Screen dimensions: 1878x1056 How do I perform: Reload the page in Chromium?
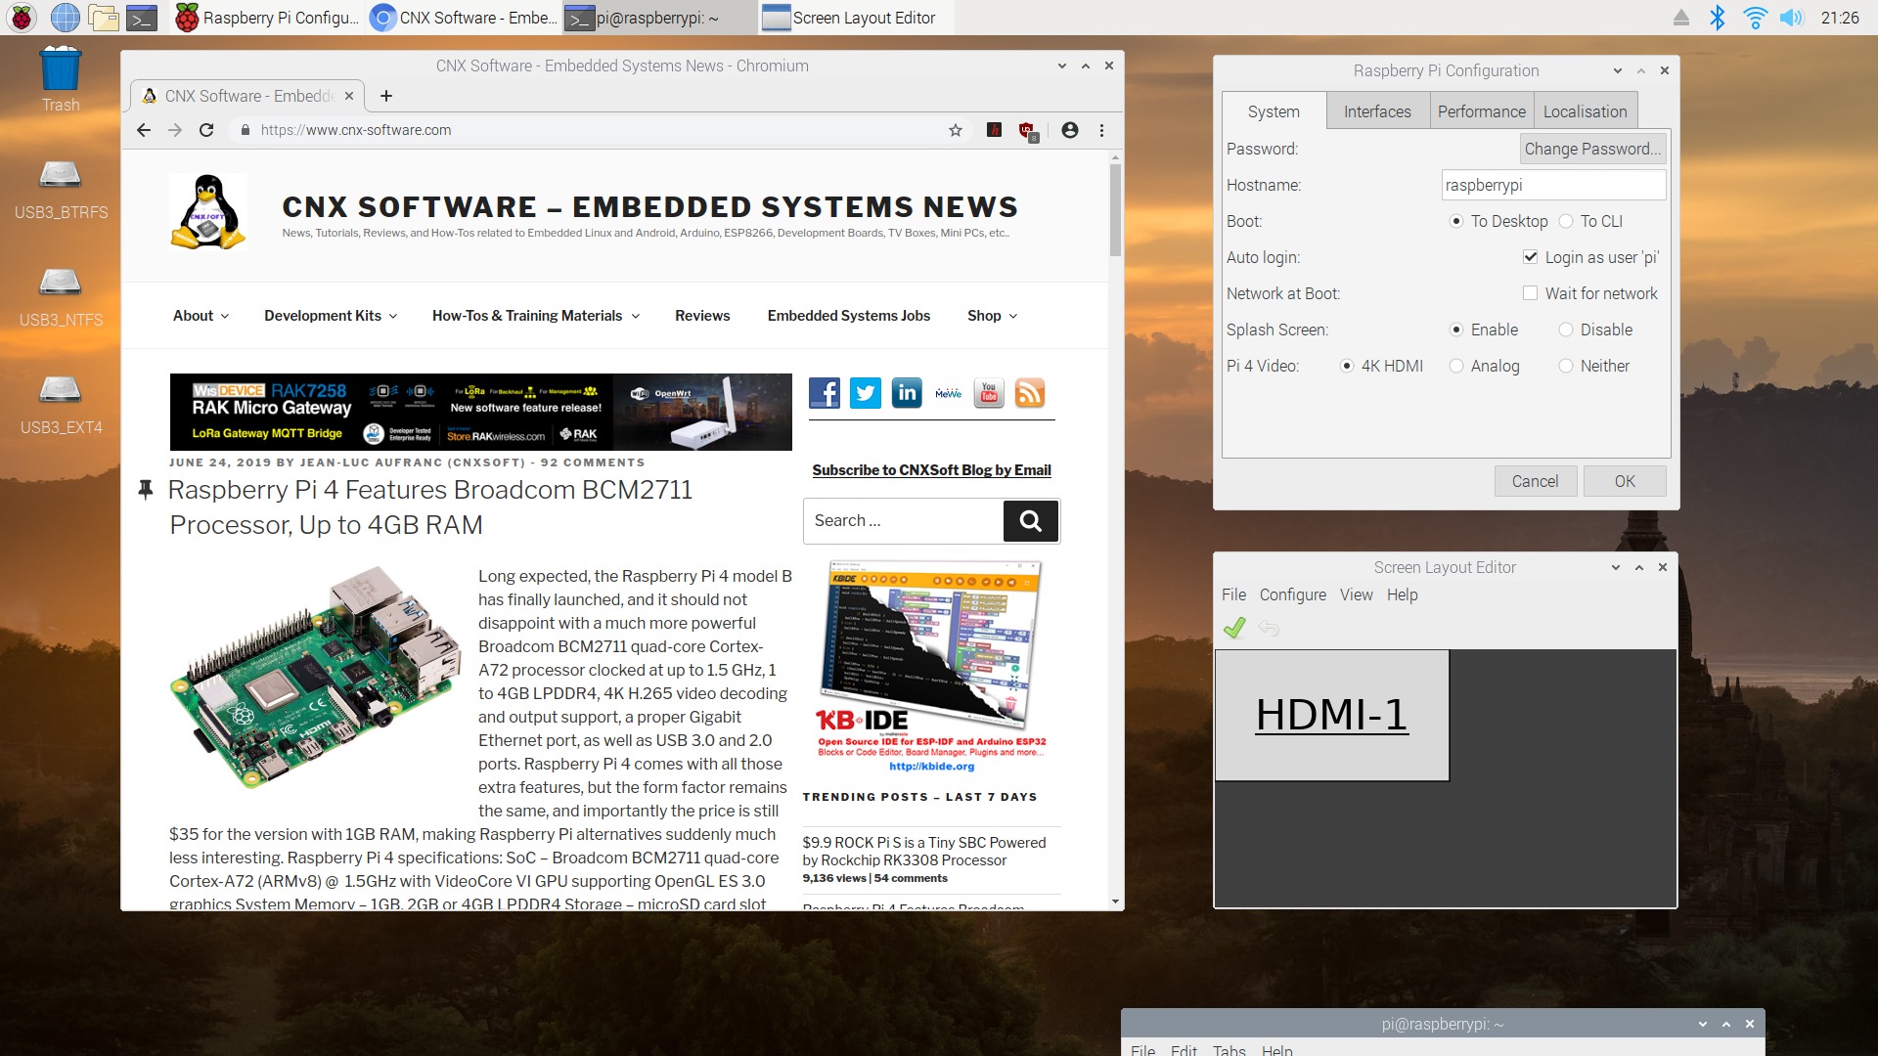pyautogui.click(x=206, y=130)
